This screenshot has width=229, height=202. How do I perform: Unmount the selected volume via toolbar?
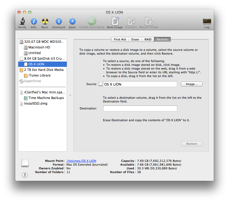pos(58,21)
